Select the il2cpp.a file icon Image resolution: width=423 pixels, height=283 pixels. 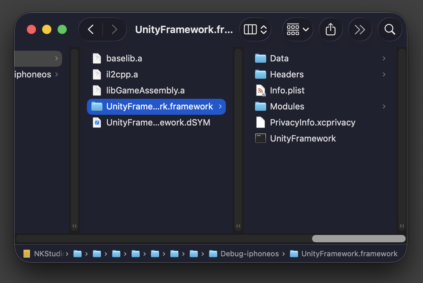pos(97,74)
